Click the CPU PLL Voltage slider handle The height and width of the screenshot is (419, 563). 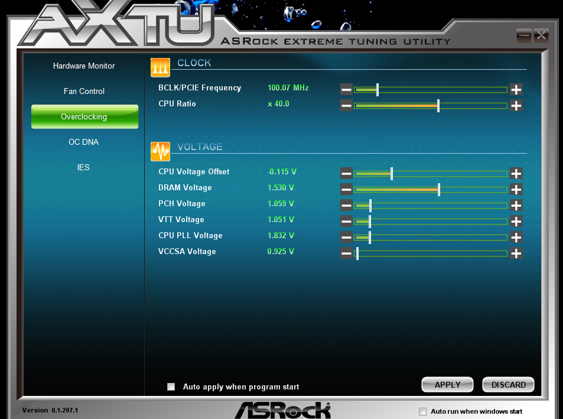[369, 238]
